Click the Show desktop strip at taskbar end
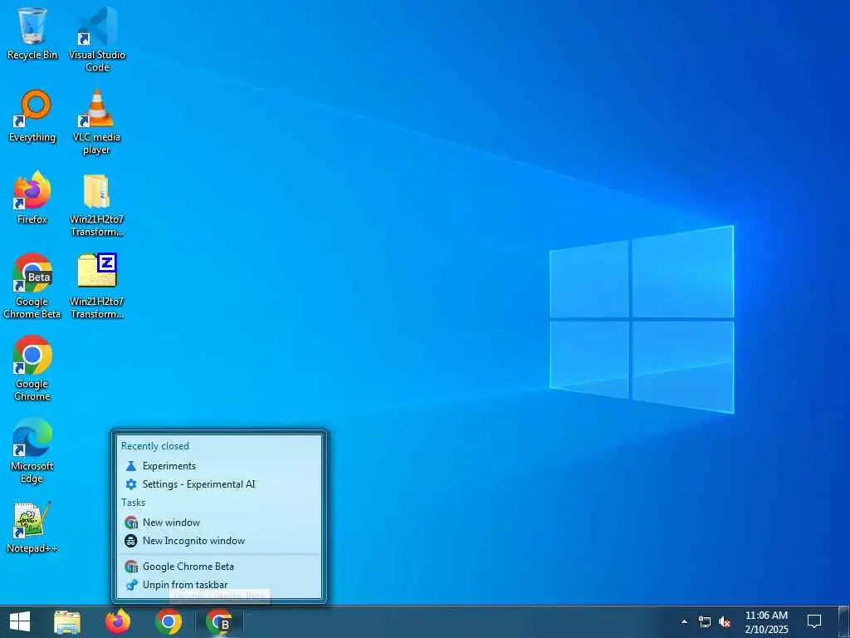850x638 pixels. (x=844, y=621)
